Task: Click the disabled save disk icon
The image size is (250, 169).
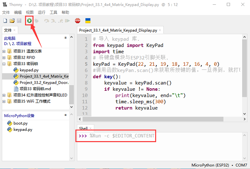Action: 19,21
